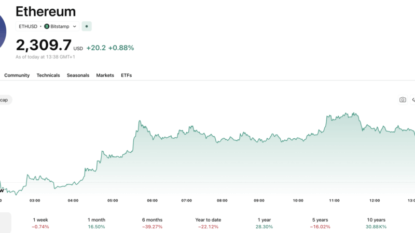Click the camera snapshot icon above the chart
The width and height of the screenshot is (415, 233).
pyautogui.click(x=403, y=100)
